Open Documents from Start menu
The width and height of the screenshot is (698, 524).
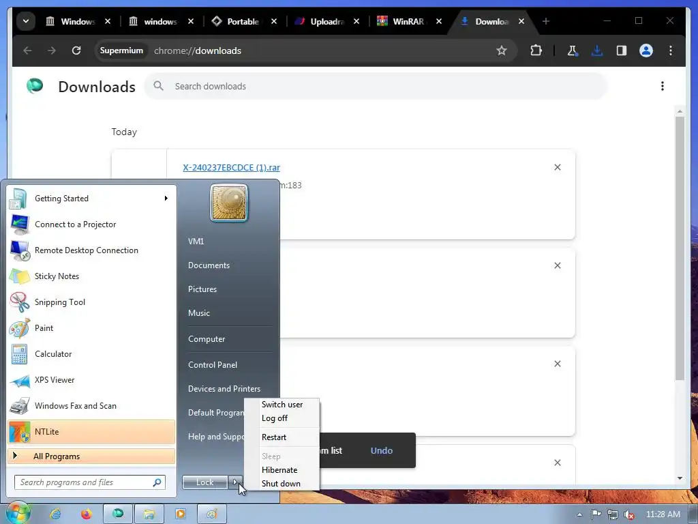[x=209, y=265]
